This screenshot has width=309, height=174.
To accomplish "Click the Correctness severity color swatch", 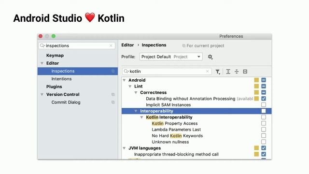I will [256, 92].
